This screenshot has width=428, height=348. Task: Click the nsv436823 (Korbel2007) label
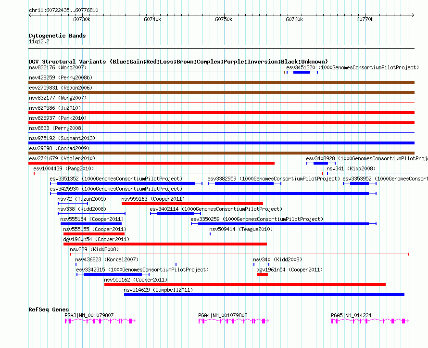[x=107, y=259]
